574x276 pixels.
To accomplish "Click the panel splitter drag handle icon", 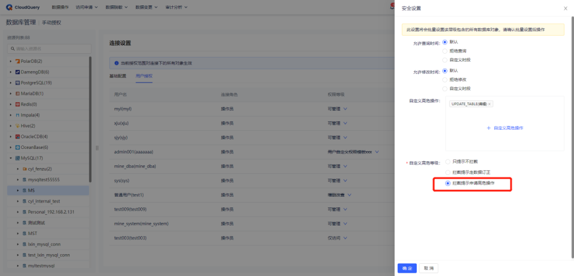I will point(97,148).
